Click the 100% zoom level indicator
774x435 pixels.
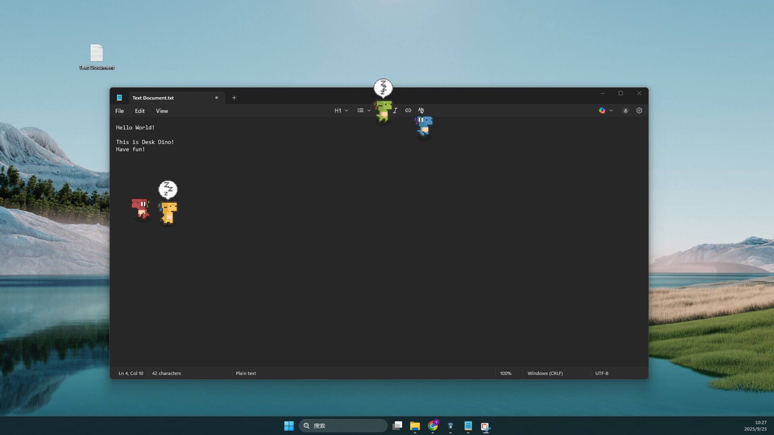(x=506, y=373)
